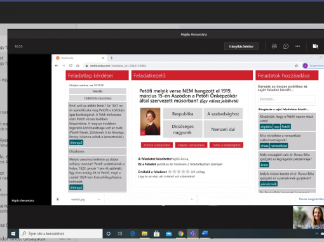Reload the redmenta.com page
Image resolution: width=324 pixels, height=242 pixels.
click(x=71, y=66)
